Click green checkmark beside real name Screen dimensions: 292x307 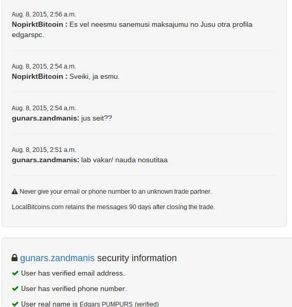point(15,304)
